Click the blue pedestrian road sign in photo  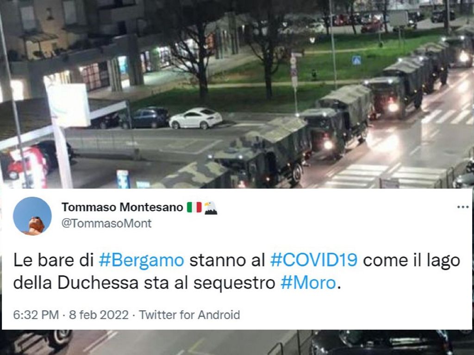(x=356, y=61)
